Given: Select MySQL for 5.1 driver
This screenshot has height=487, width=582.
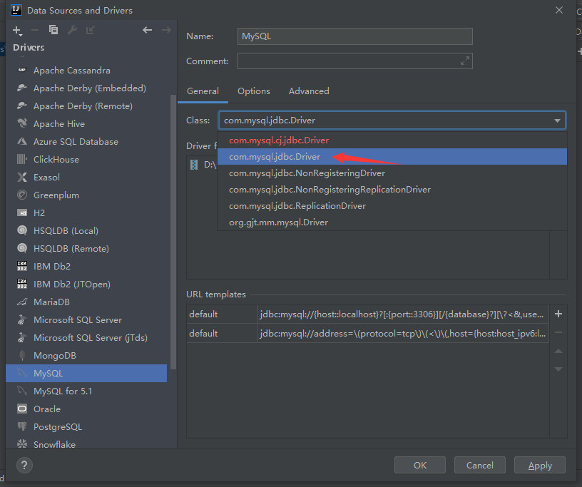Looking at the screenshot, I should 86,391.
